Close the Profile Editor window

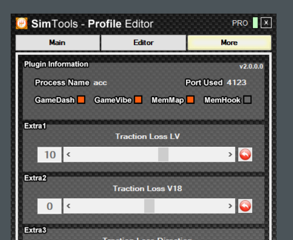[266, 23]
